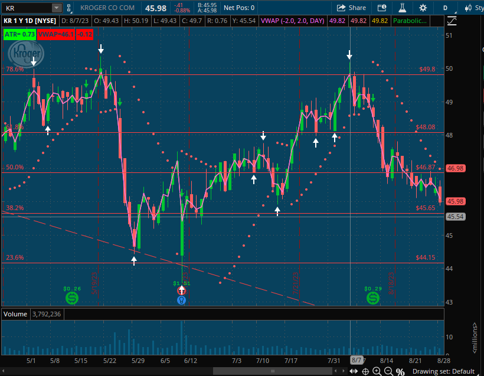Click the 46.98 price axis label
The image size is (484, 376).
click(455, 168)
